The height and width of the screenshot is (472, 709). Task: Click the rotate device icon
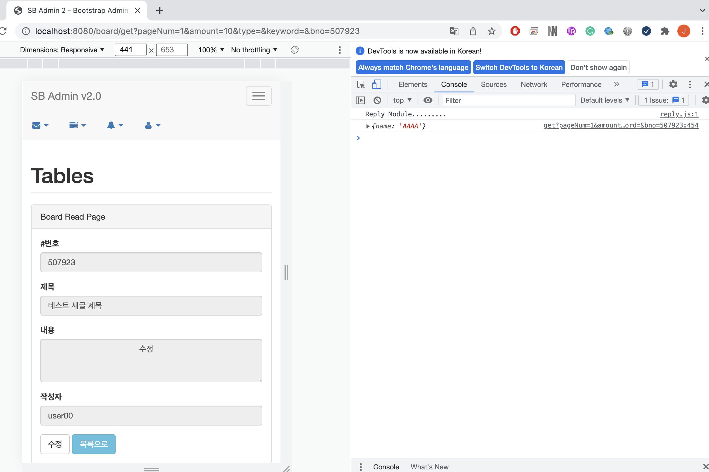pos(294,50)
